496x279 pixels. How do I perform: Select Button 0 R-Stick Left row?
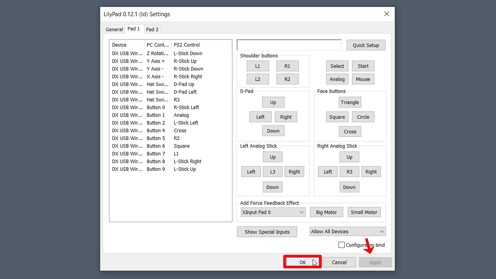pos(171,107)
